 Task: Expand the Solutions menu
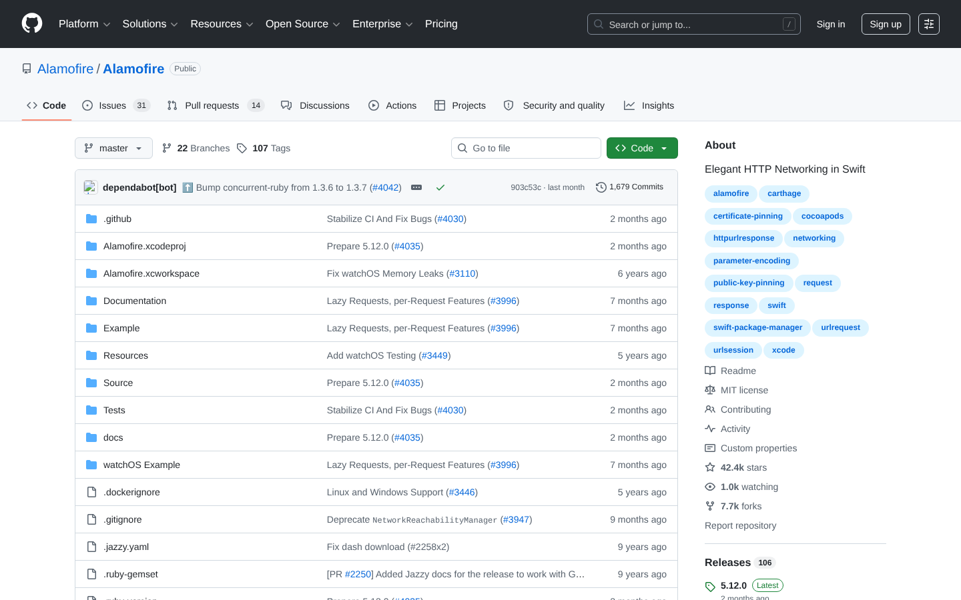pos(150,24)
